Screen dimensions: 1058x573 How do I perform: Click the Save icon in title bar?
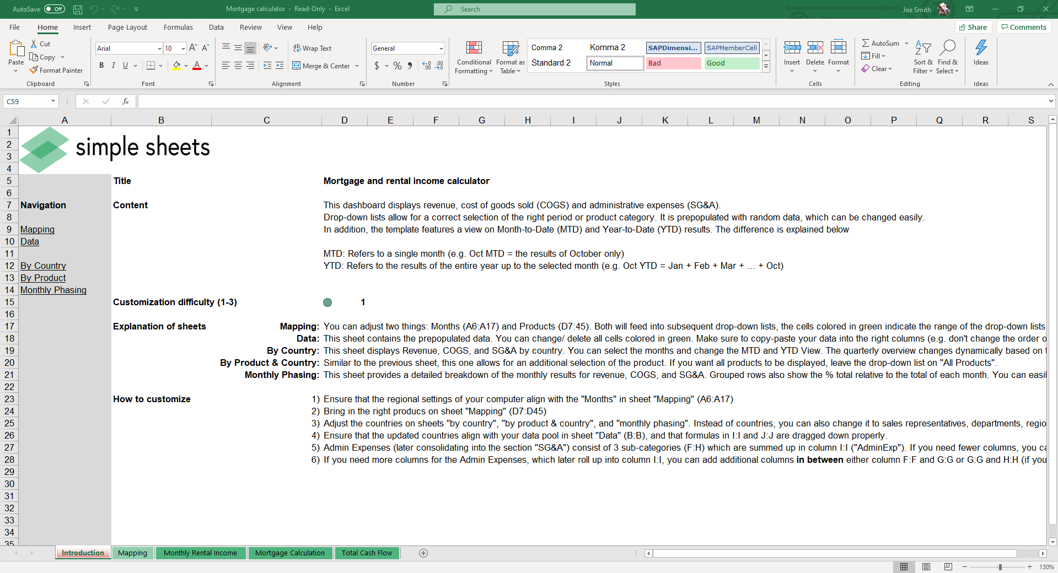[78, 9]
